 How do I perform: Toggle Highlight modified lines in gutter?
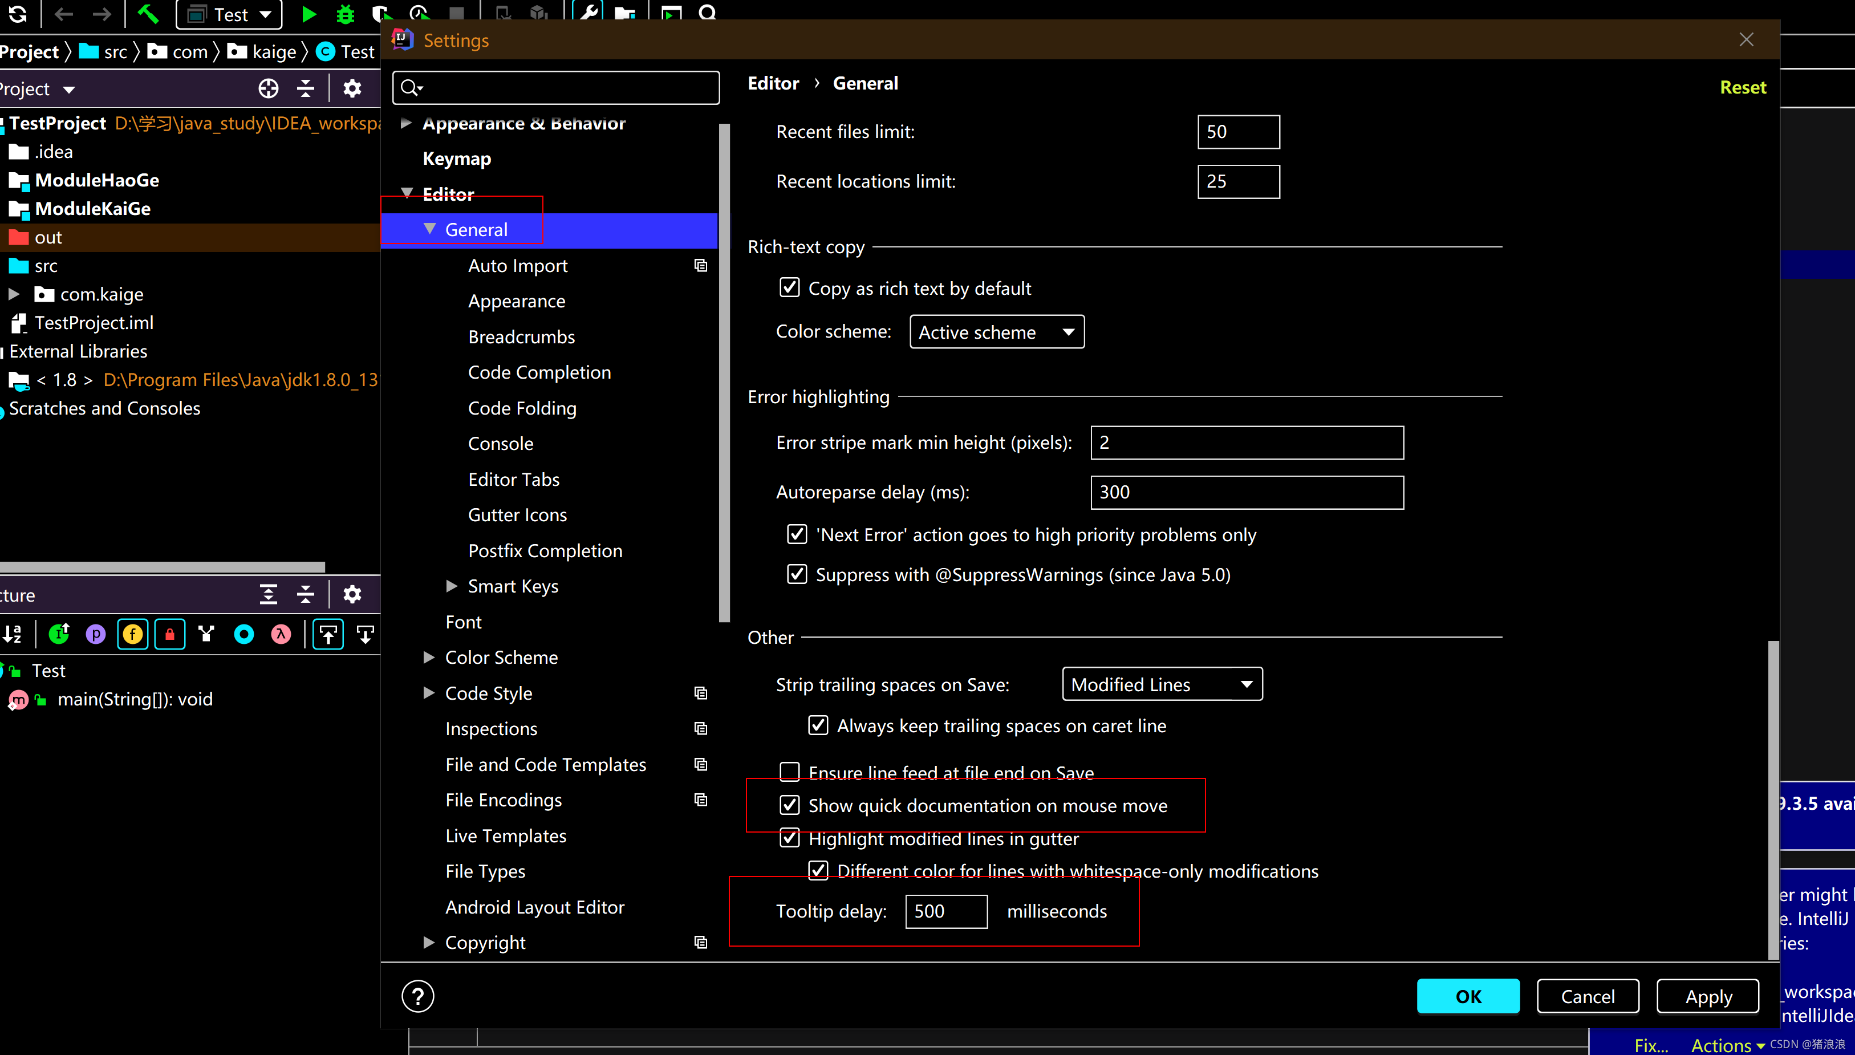click(790, 838)
